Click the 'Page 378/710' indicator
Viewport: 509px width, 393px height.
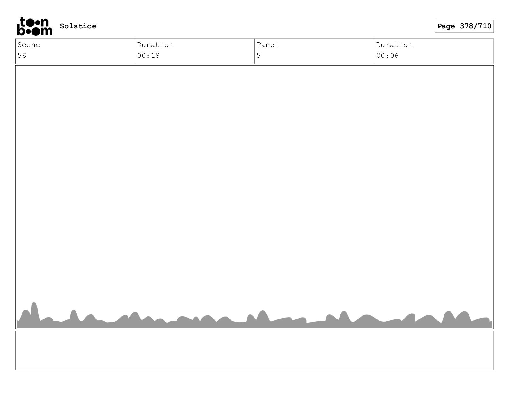point(464,26)
